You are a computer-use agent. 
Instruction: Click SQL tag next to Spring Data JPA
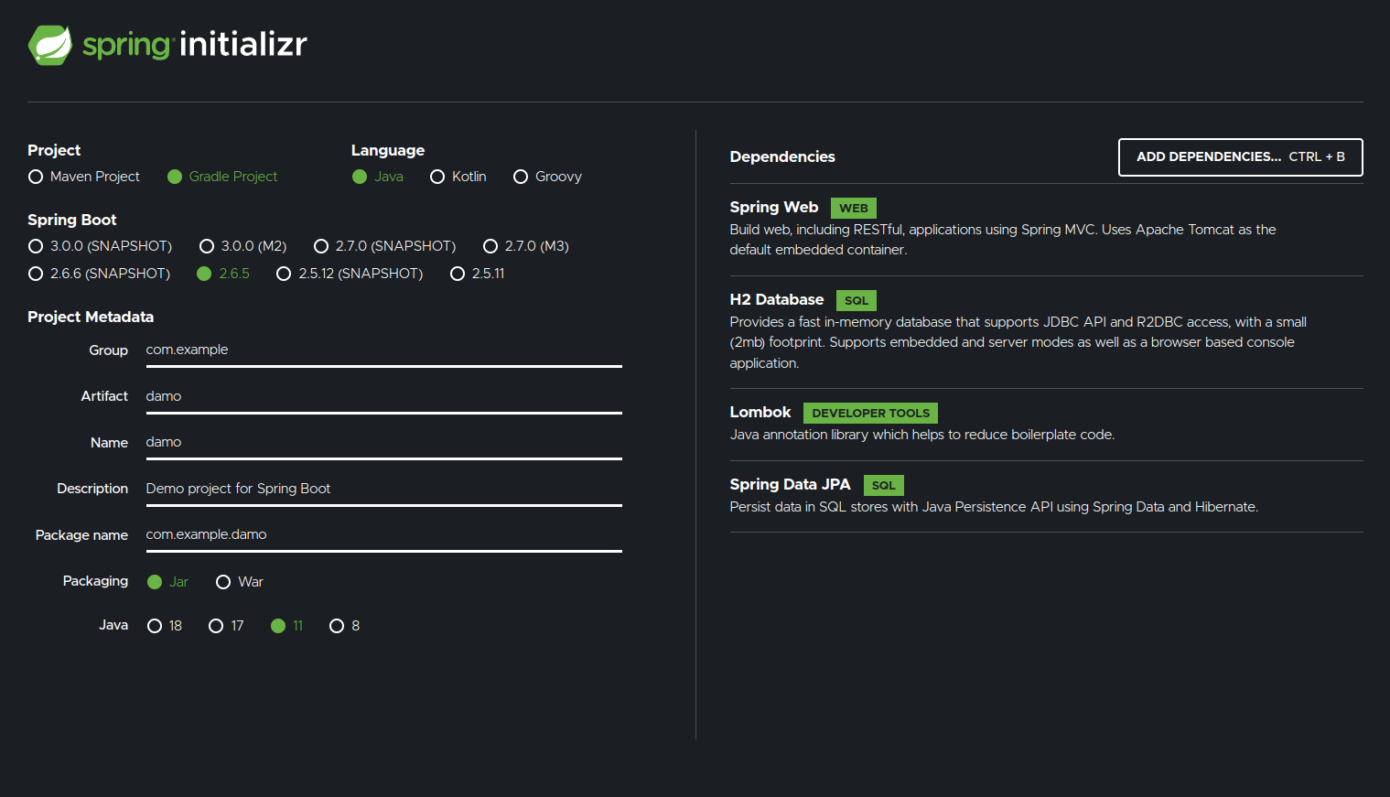pos(883,486)
